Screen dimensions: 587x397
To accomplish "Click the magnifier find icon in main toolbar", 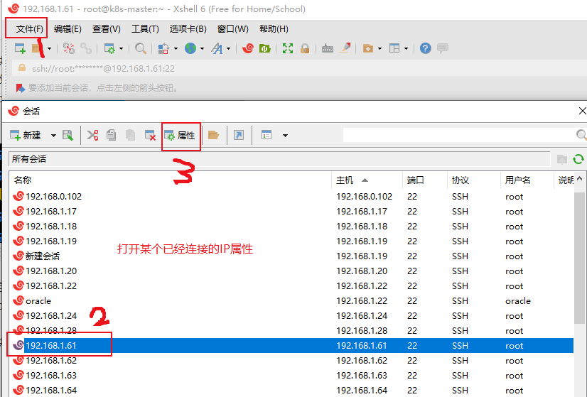I will 141,48.
